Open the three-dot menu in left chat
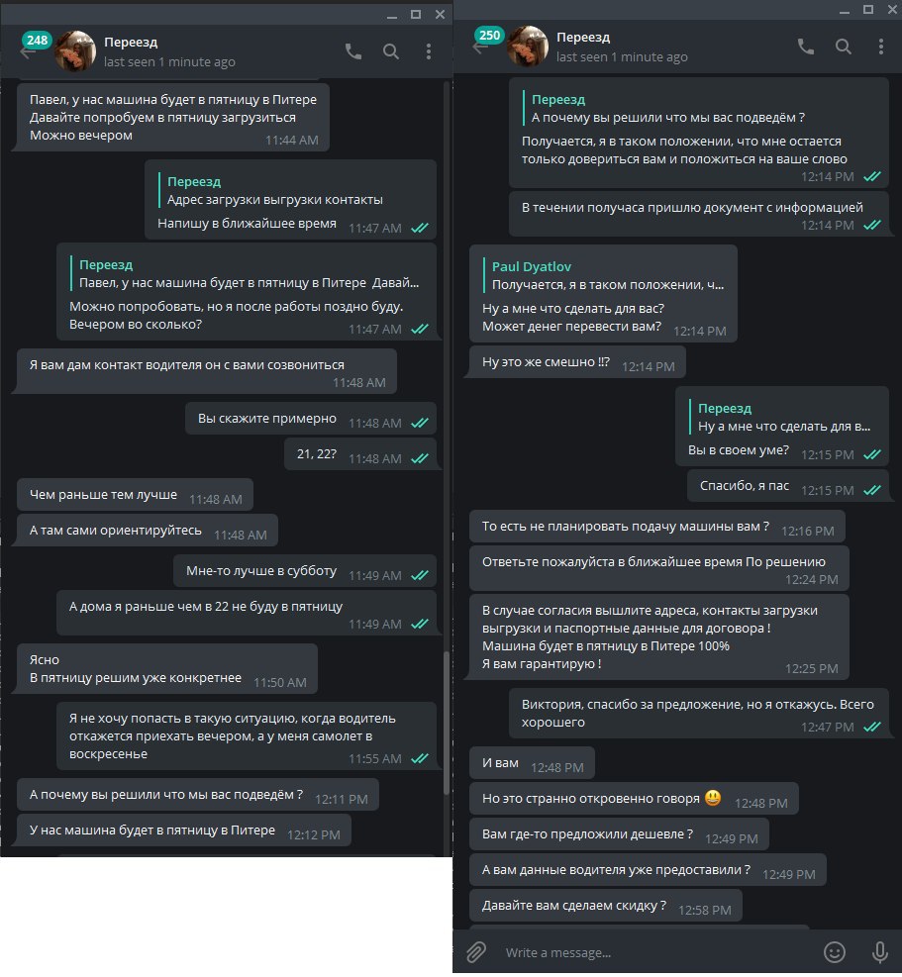The width and height of the screenshot is (902, 977). (429, 51)
